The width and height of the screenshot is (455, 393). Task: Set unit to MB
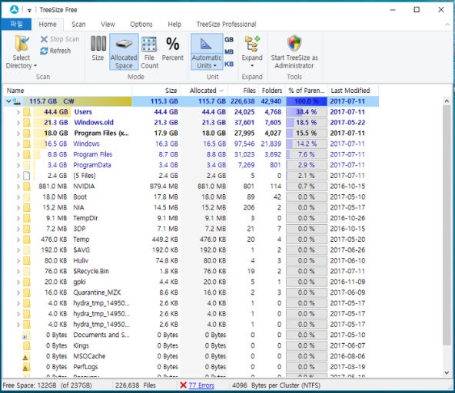[x=229, y=52]
